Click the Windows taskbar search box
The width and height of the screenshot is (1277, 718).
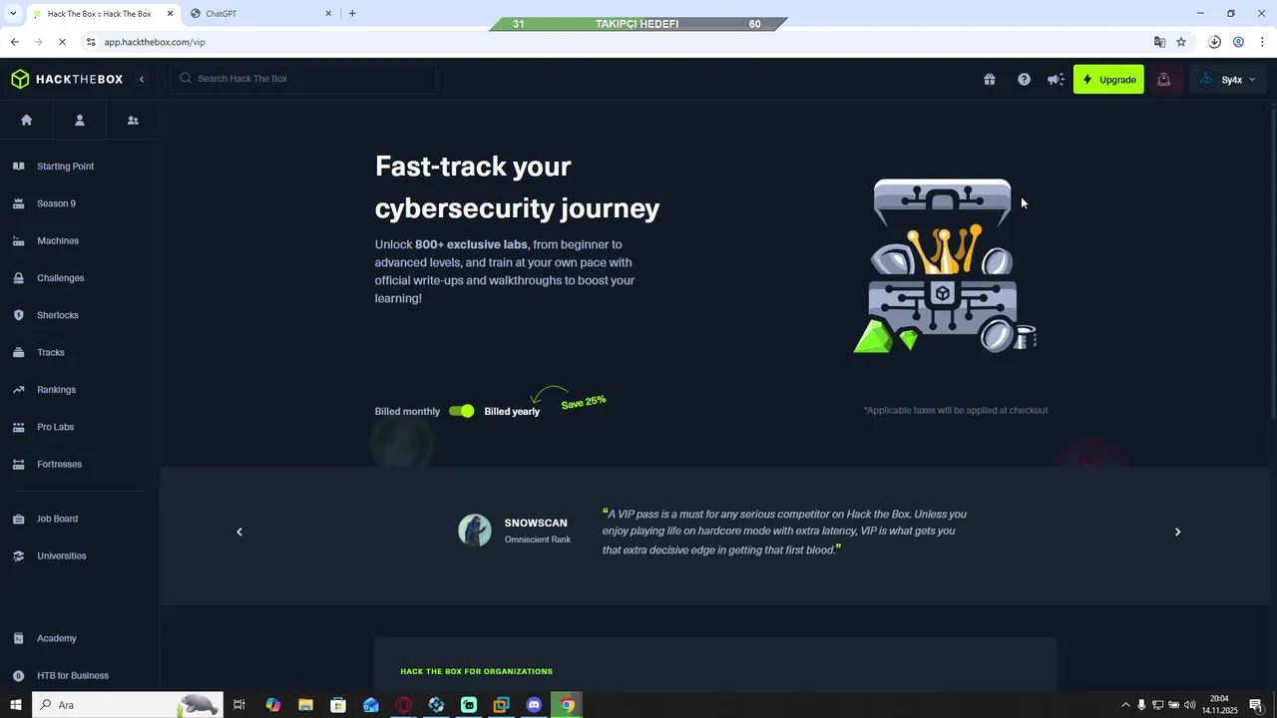[126, 705]
